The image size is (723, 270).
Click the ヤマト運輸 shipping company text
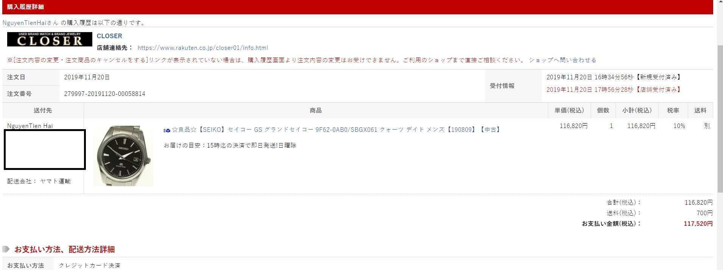coord(55,181)
